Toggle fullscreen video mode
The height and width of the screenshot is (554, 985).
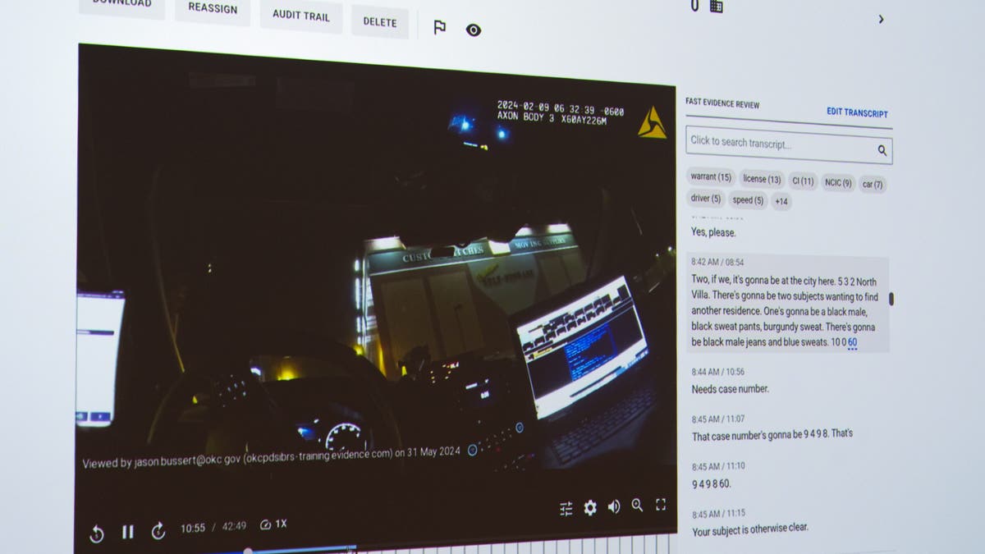[x=661, y=505]
